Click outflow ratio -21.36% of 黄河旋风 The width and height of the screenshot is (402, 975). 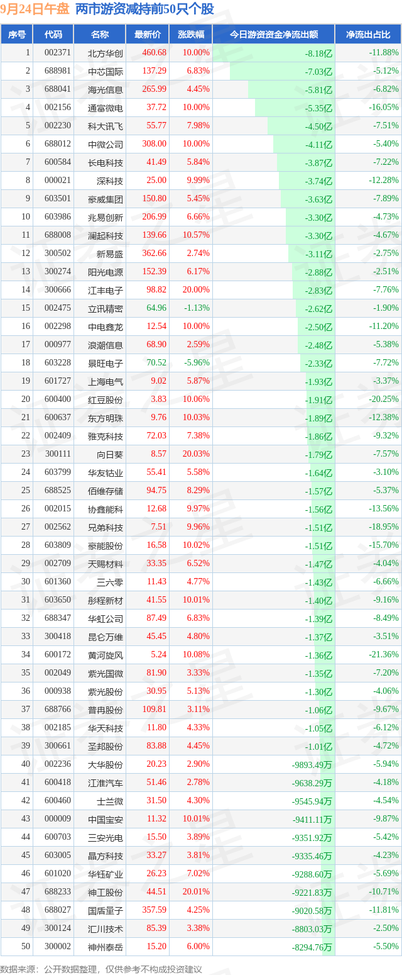point(384,655)
